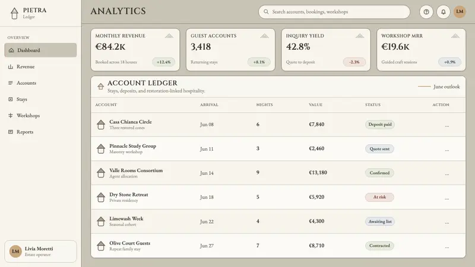This screenshot has height=267, width=475.
Task: Sort by the Nights column header
Action: [264, 105]
